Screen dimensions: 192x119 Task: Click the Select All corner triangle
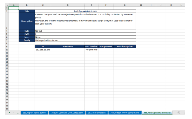click(x=7, y=5)
